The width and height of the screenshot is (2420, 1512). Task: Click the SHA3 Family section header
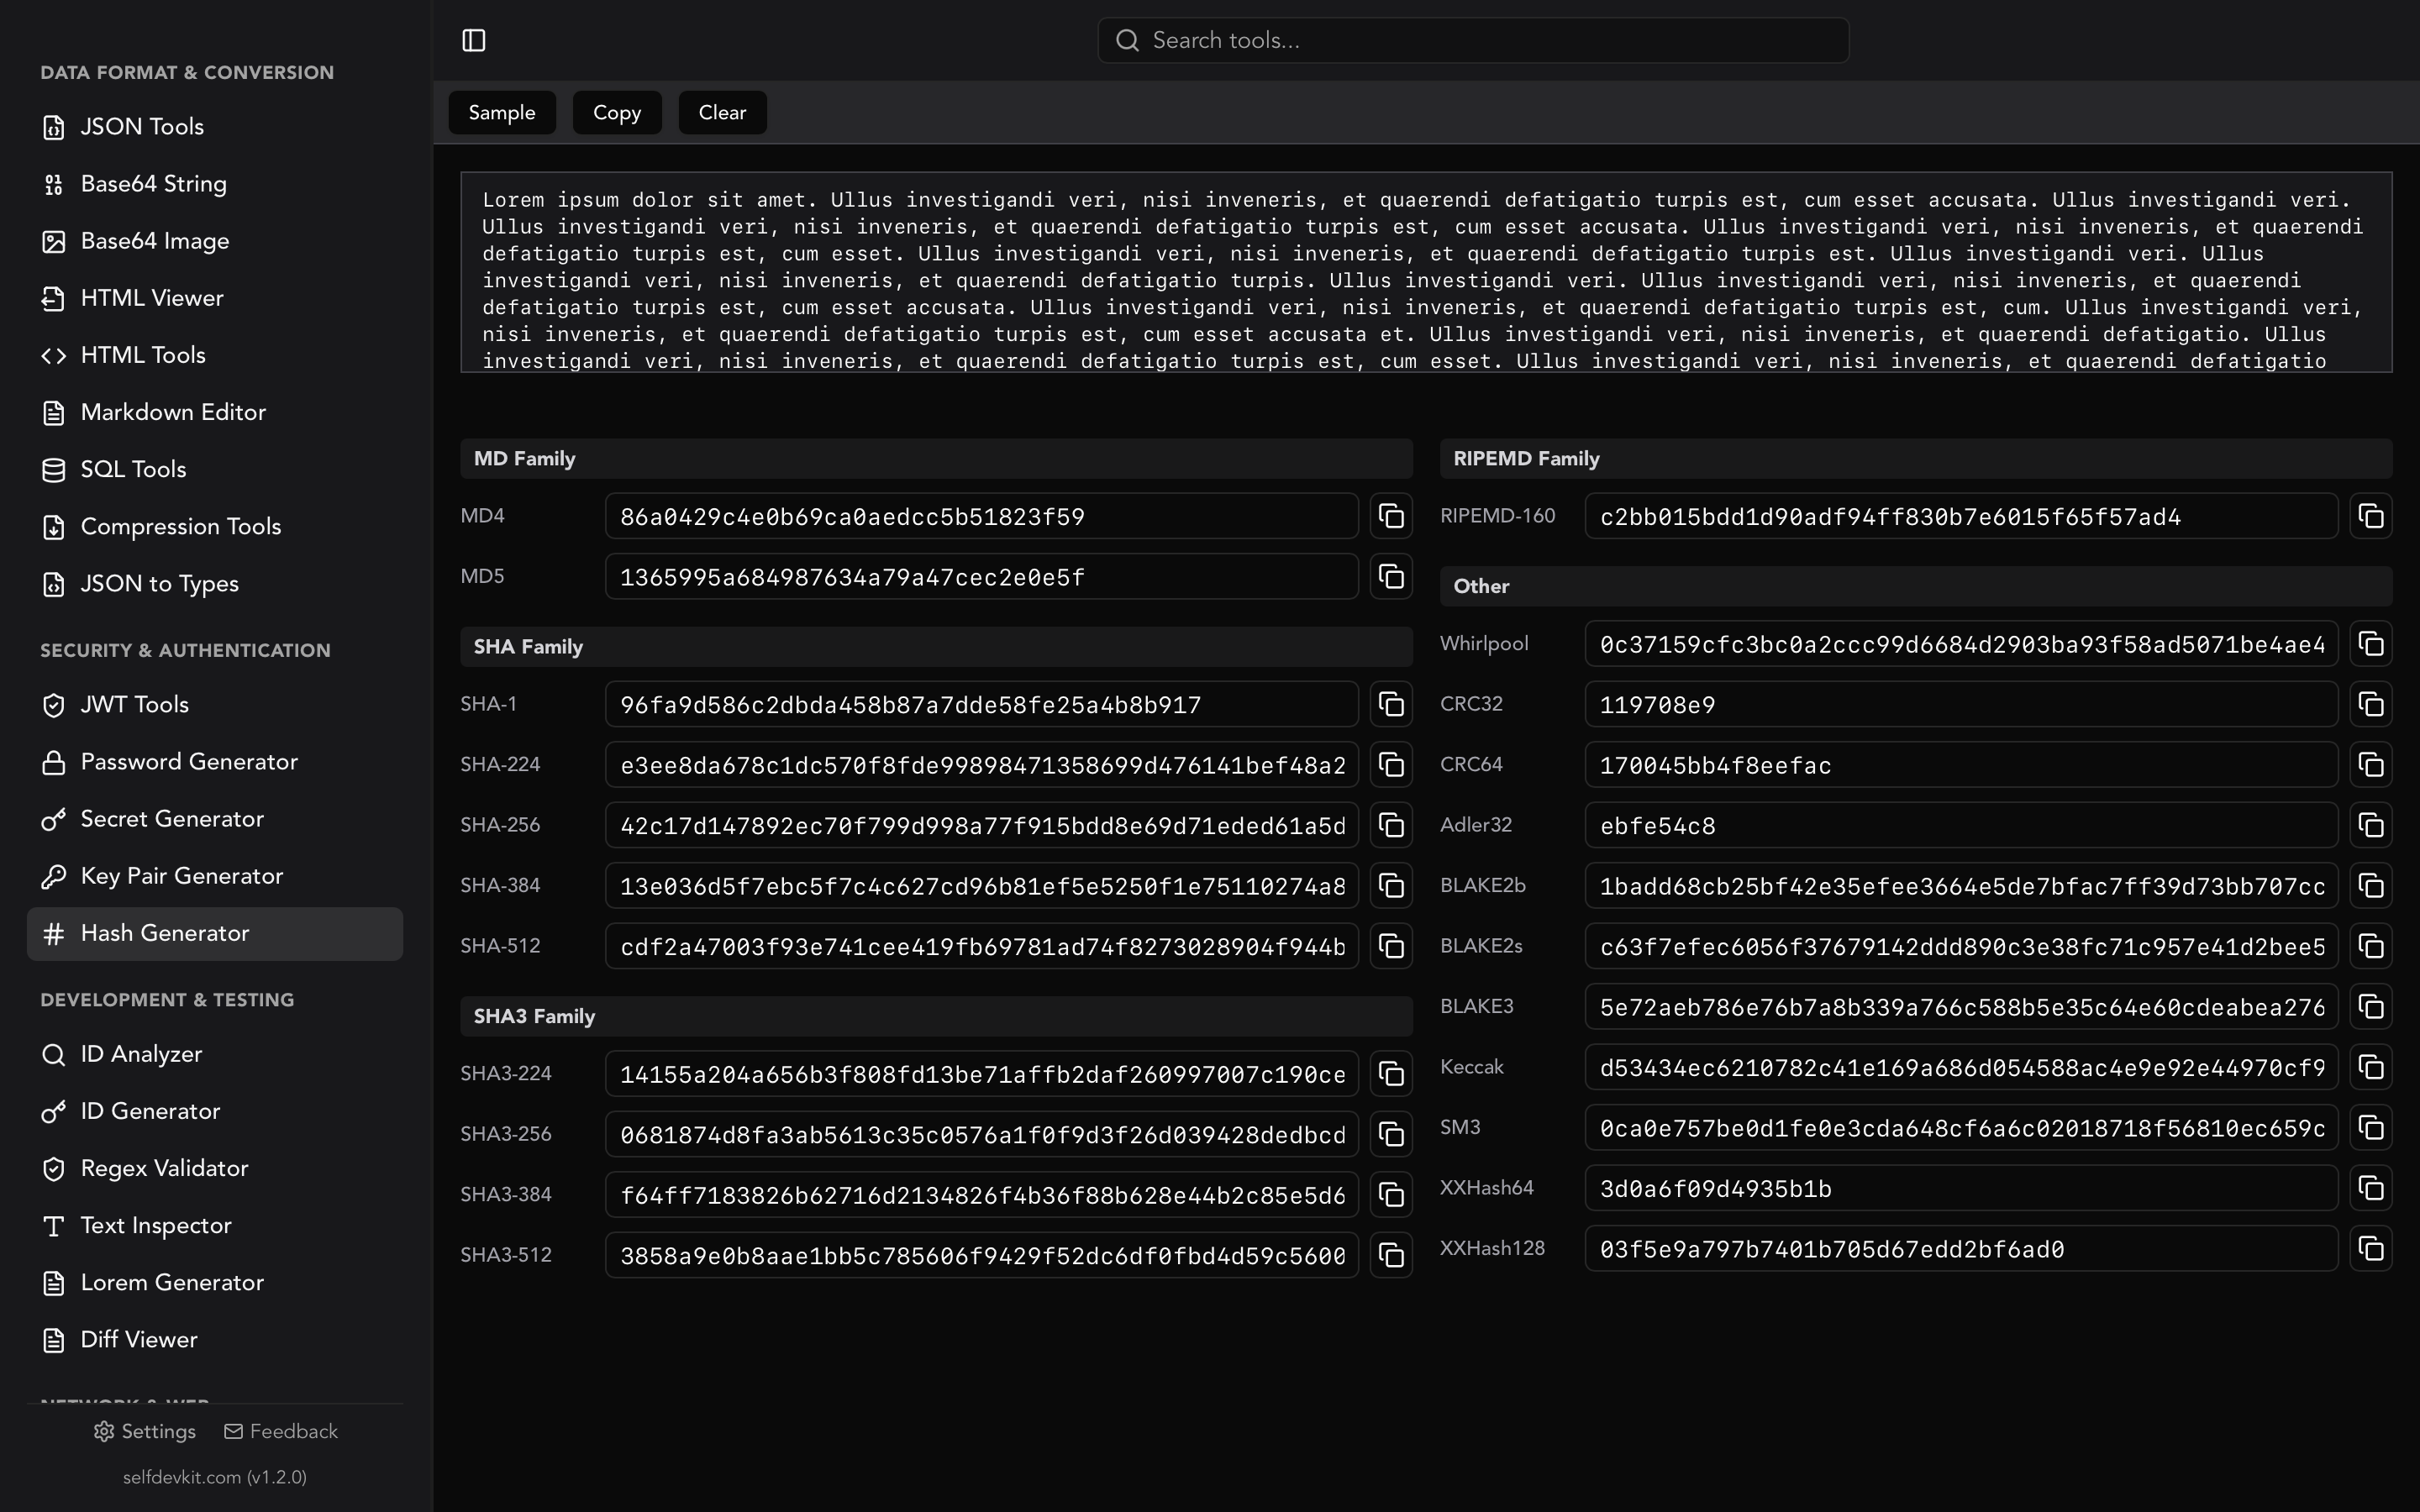pos(936,1016)
